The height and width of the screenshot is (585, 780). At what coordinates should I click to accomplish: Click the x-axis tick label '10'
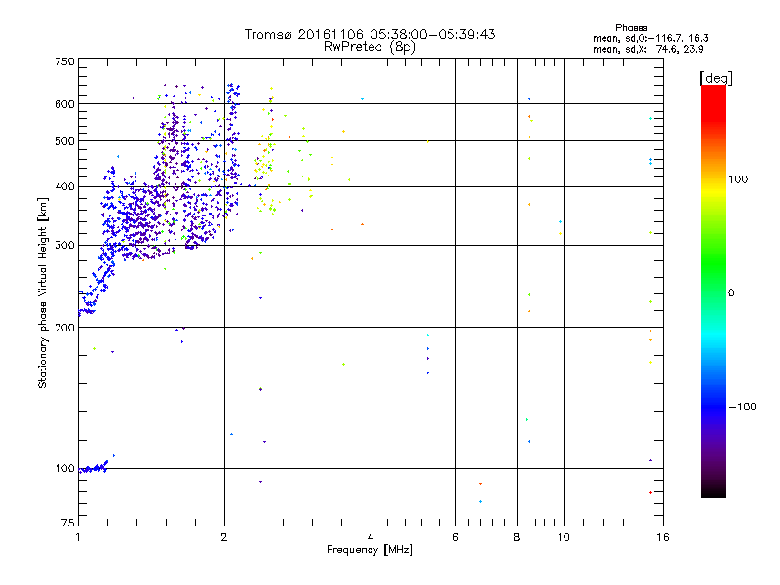(564, 537)
